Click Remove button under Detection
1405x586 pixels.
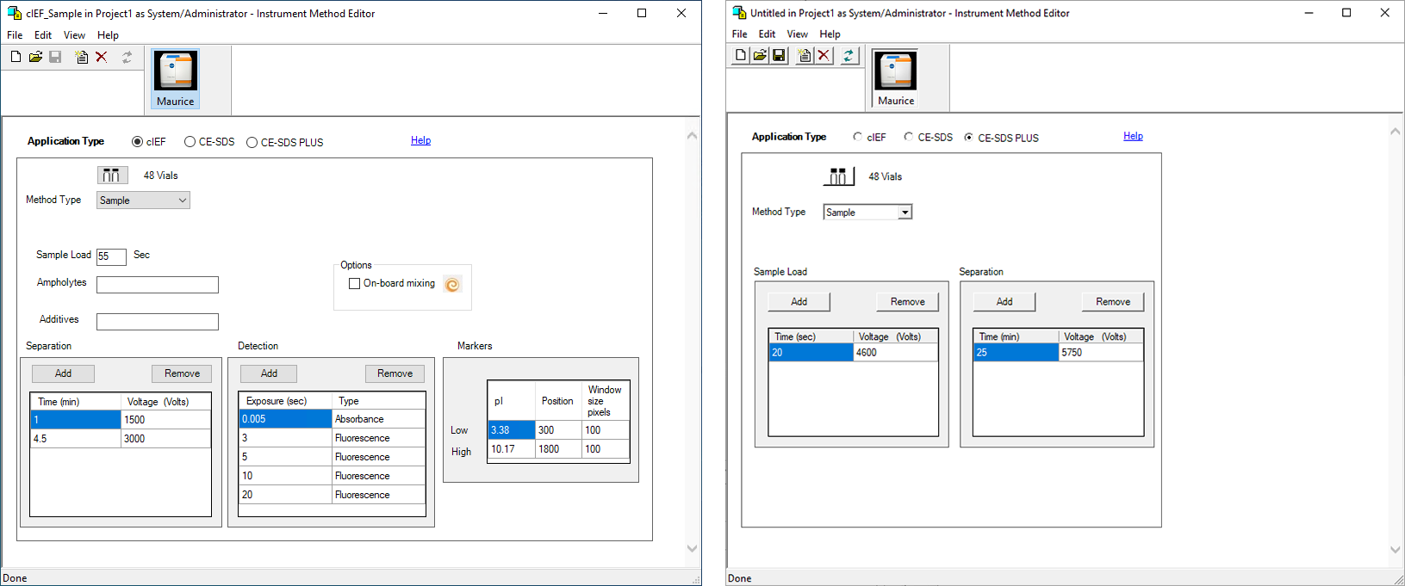pyautogui.click(x=395, y=373)
